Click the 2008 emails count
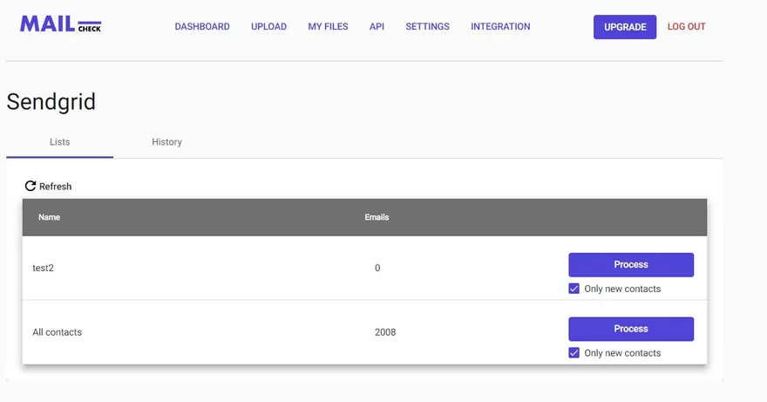The height and width of the screenshot is (402, 767). pos(385,332)
